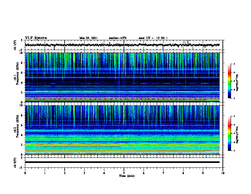Click the 'station= ATH' label
This screenshot has width=251, height=194.
[118, 38]
